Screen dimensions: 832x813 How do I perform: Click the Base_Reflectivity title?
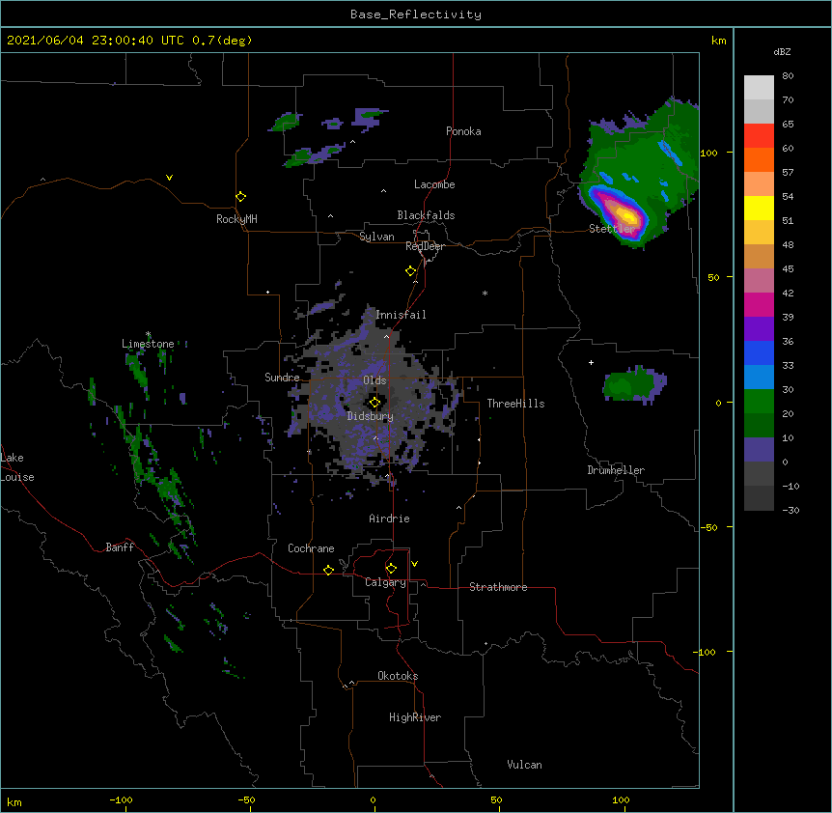(416, 14)
